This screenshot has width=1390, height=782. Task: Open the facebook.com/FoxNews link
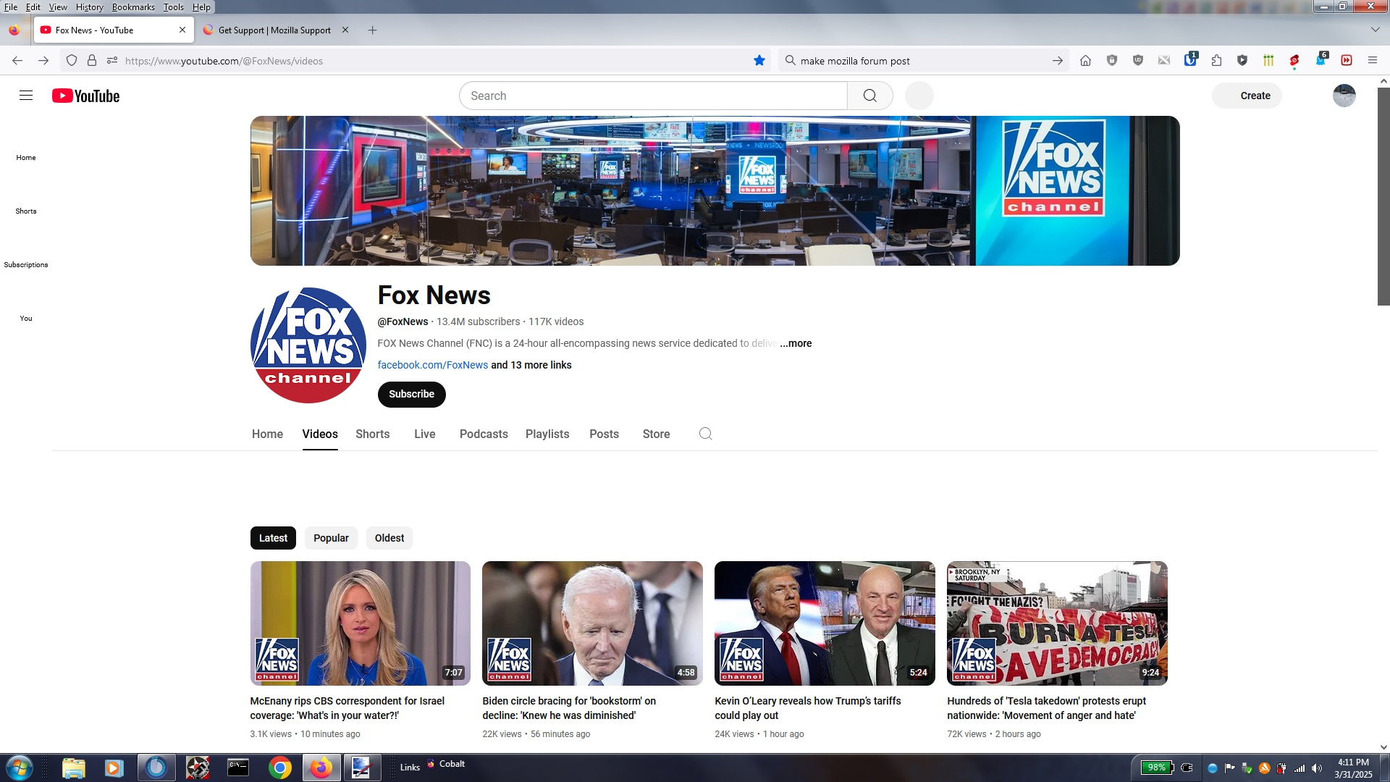[x=432, y=365]
